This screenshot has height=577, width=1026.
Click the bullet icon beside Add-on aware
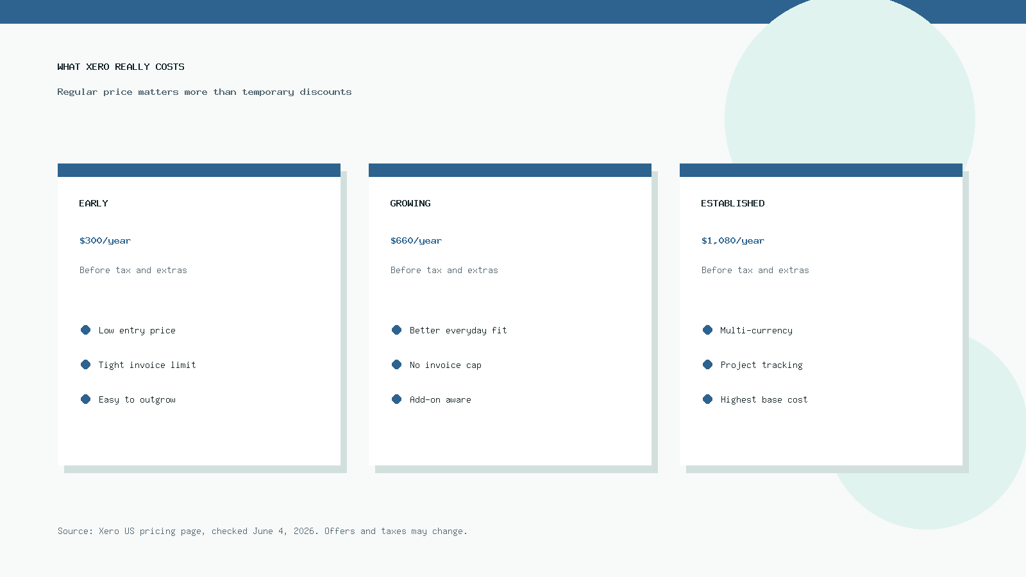pos(396,399)
